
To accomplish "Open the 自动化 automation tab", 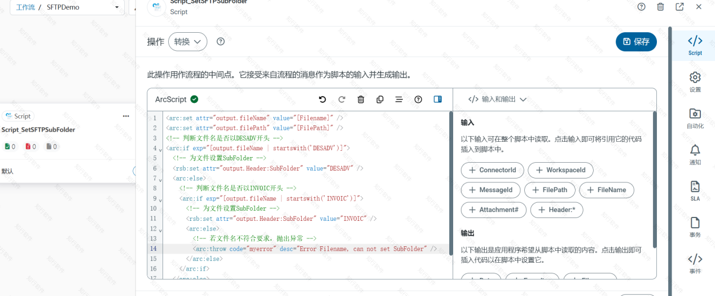I will (695, 118).
